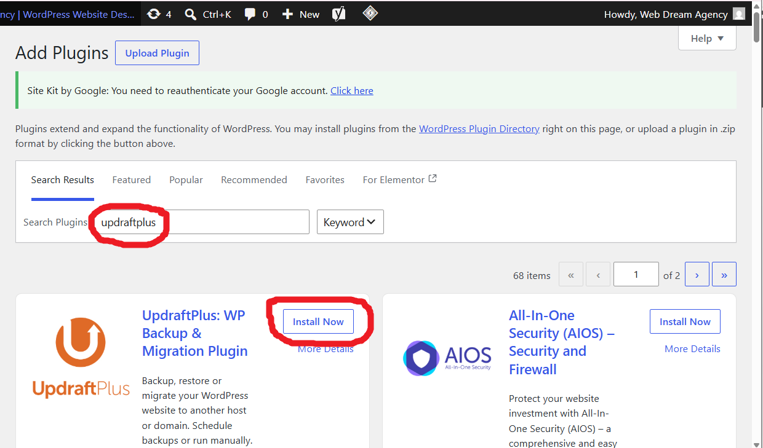Open the WordPress Plugin Directory link

point(479,128)
